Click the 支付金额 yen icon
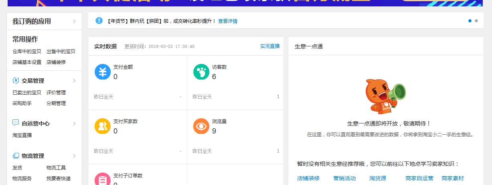492x185 pixels. point(103,72)
